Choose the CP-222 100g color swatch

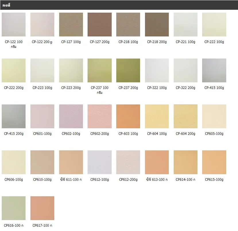[x=214, y=24]
